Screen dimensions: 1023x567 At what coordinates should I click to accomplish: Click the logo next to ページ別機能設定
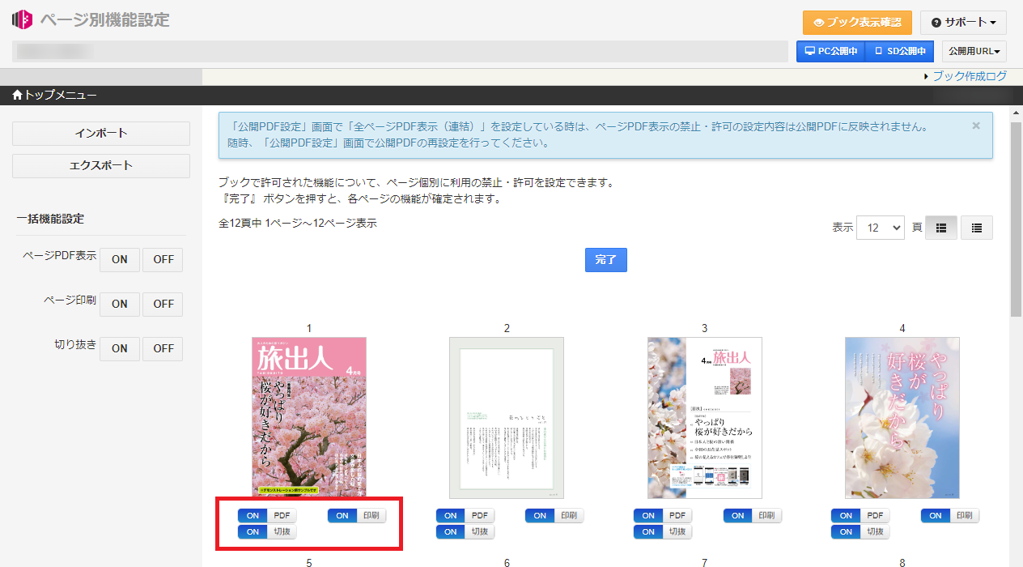(22, 20)
